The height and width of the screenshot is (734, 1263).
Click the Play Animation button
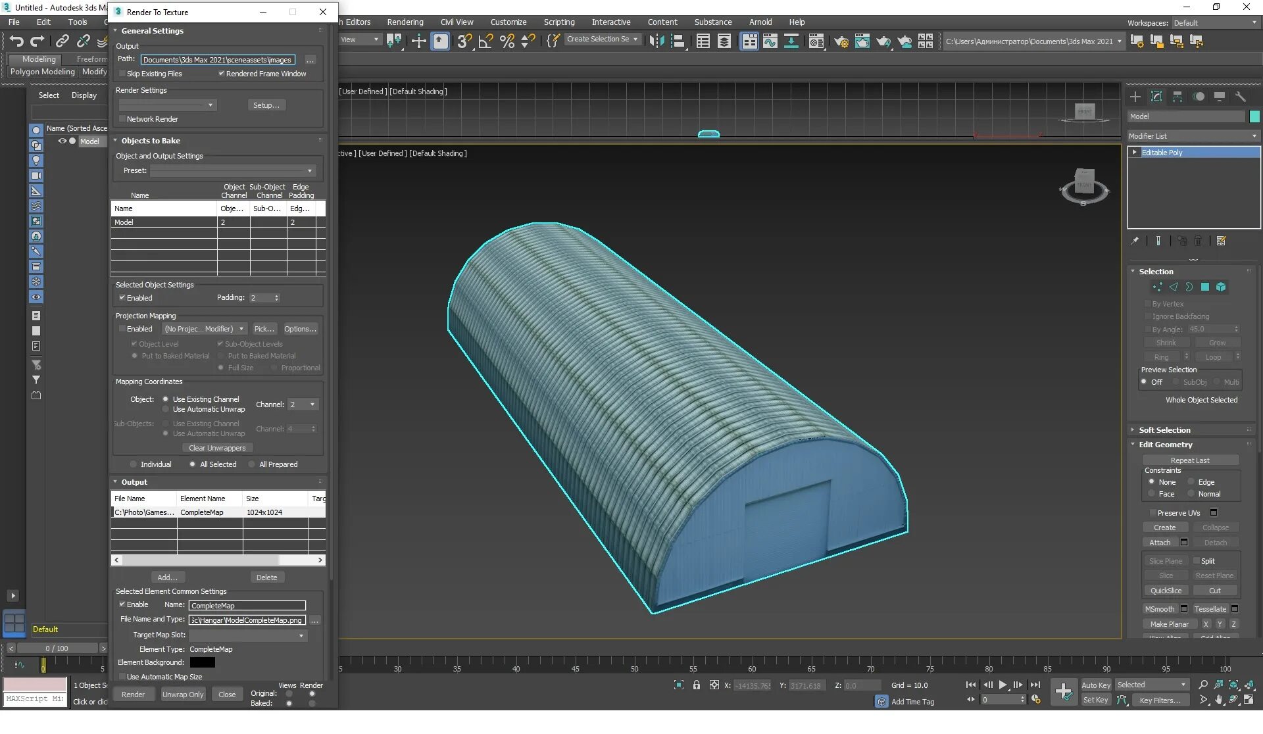pos(1003,685)
